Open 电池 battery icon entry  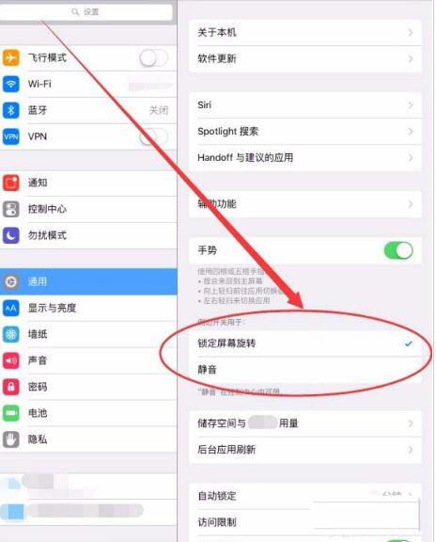11,413
